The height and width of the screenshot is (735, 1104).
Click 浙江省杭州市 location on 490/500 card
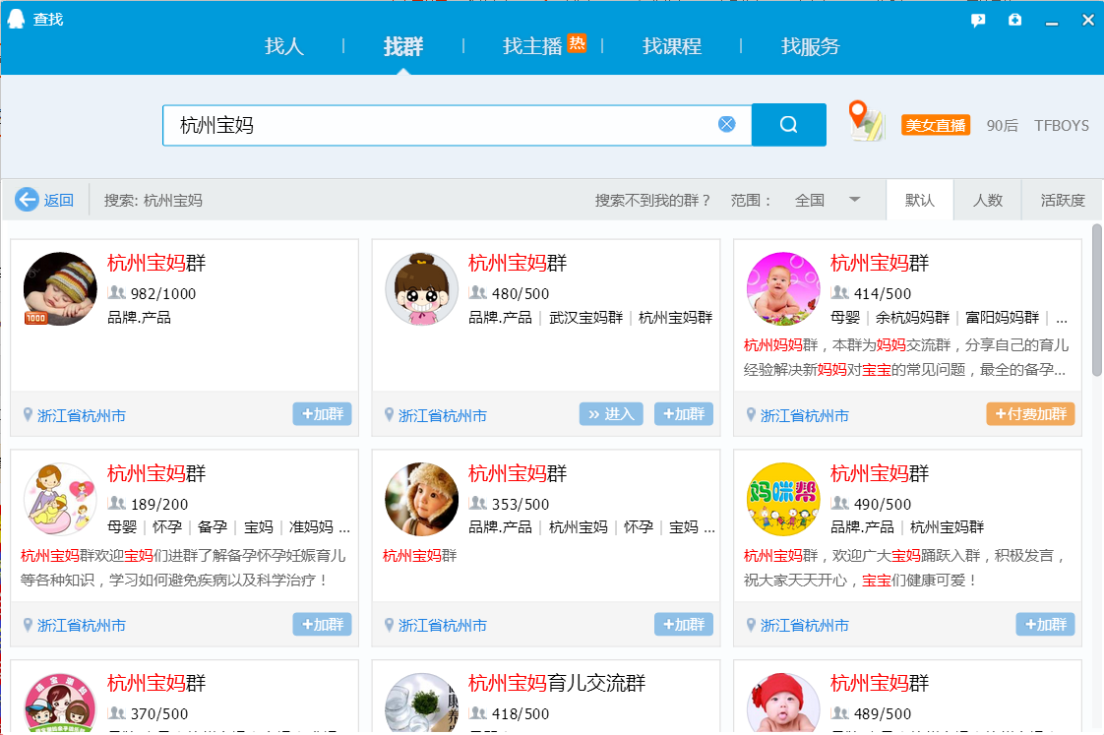804,625
